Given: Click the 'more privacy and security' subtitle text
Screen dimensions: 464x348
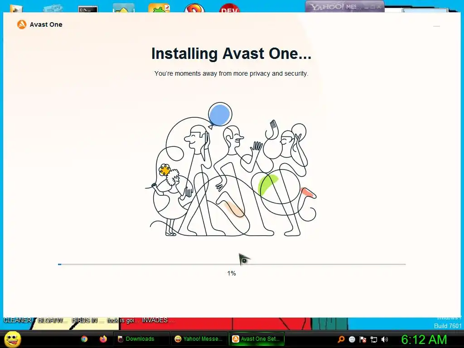Looking at the screenshot, I should point(271,73).
